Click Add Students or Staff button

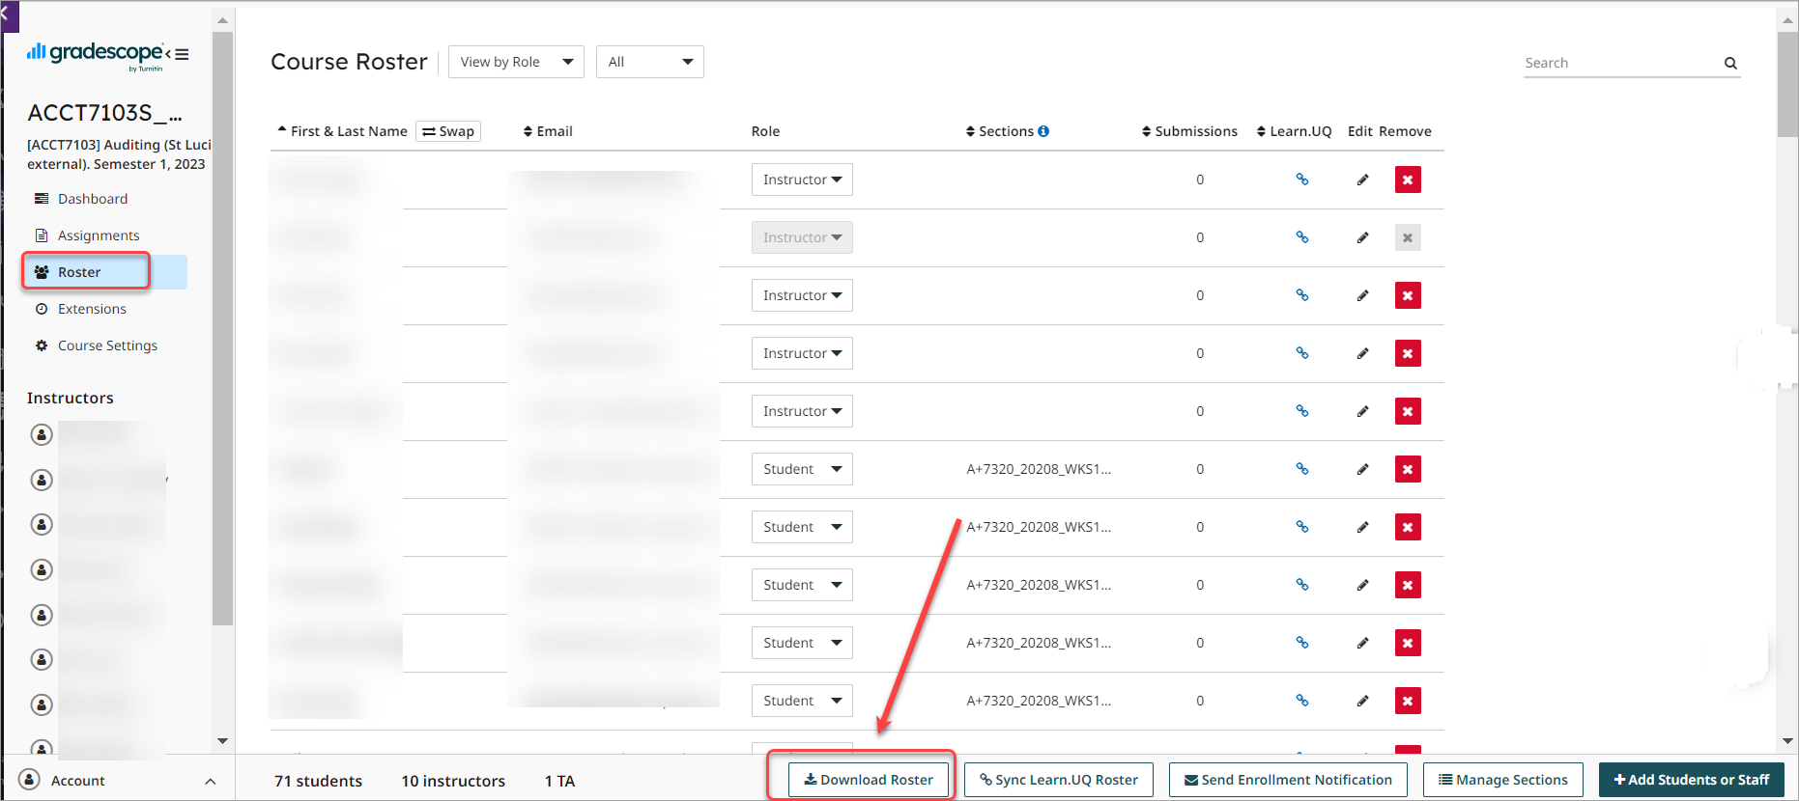[1692, 780]
